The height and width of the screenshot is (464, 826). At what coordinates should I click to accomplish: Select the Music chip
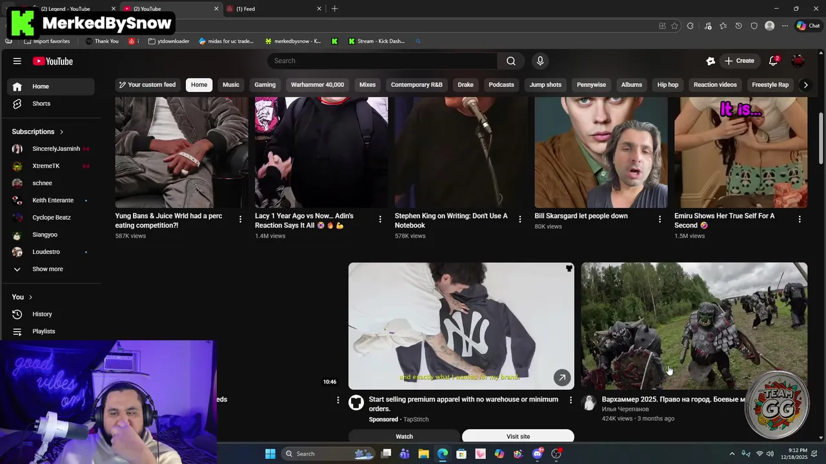[x=231, y=84]
